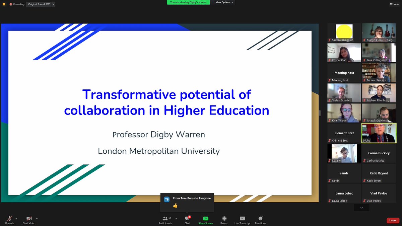
Task: Click 'London Metropolitan University' text on slide
Action: 159,151
